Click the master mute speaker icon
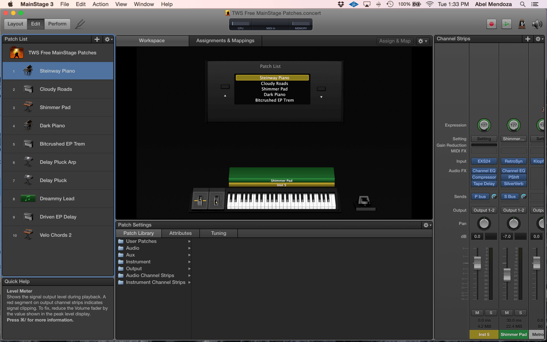Image resolution: width=547 pixels, height=342 pixels. tap(537, 24)
